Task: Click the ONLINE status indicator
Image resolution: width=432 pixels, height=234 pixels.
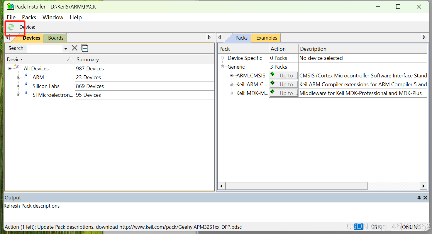Action: tap(410, 227)
